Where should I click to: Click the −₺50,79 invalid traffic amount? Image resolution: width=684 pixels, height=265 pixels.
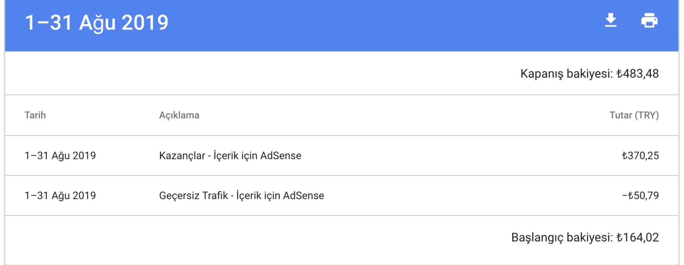[x=640, y=196]
